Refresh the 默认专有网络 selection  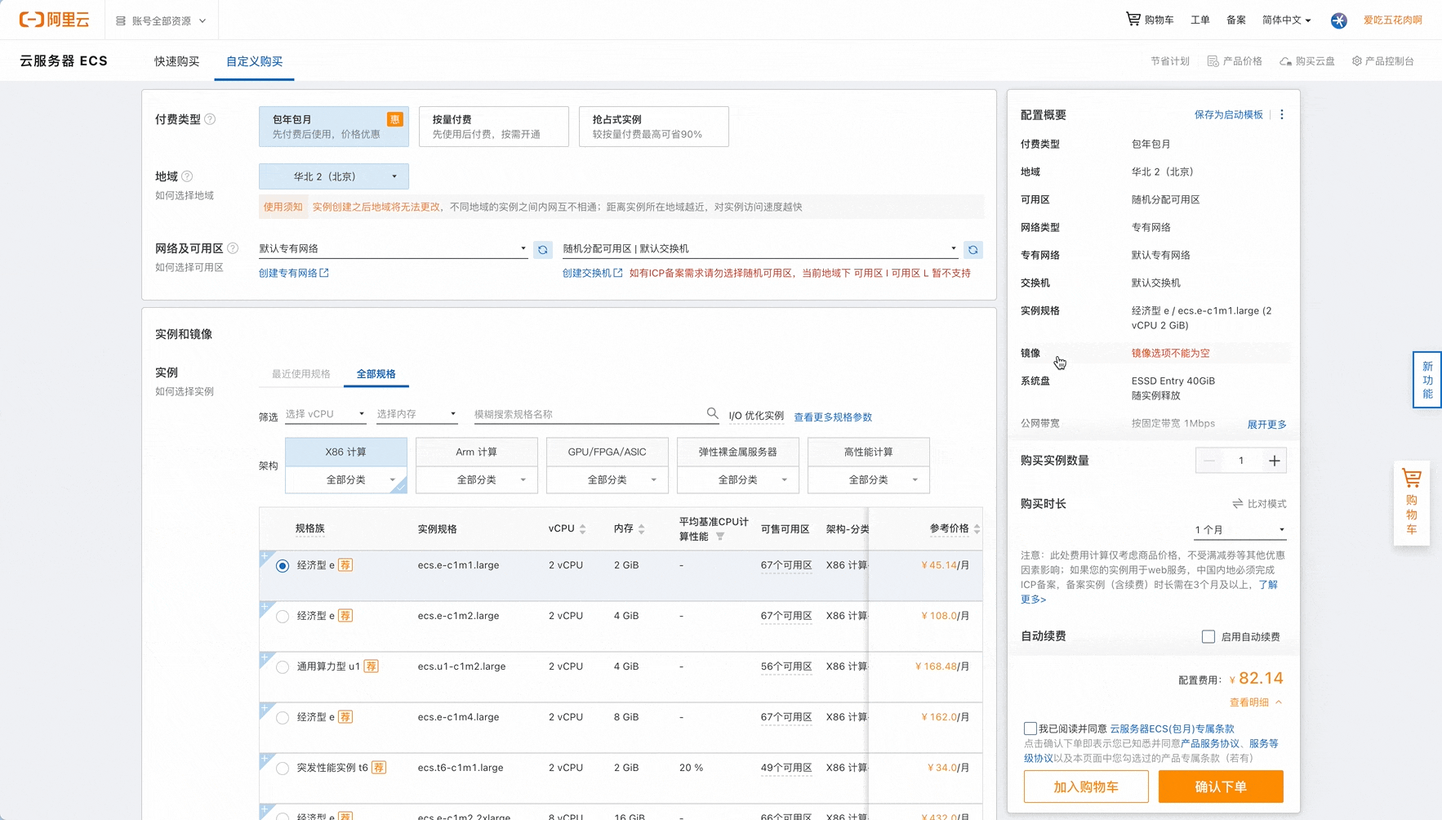543,249
